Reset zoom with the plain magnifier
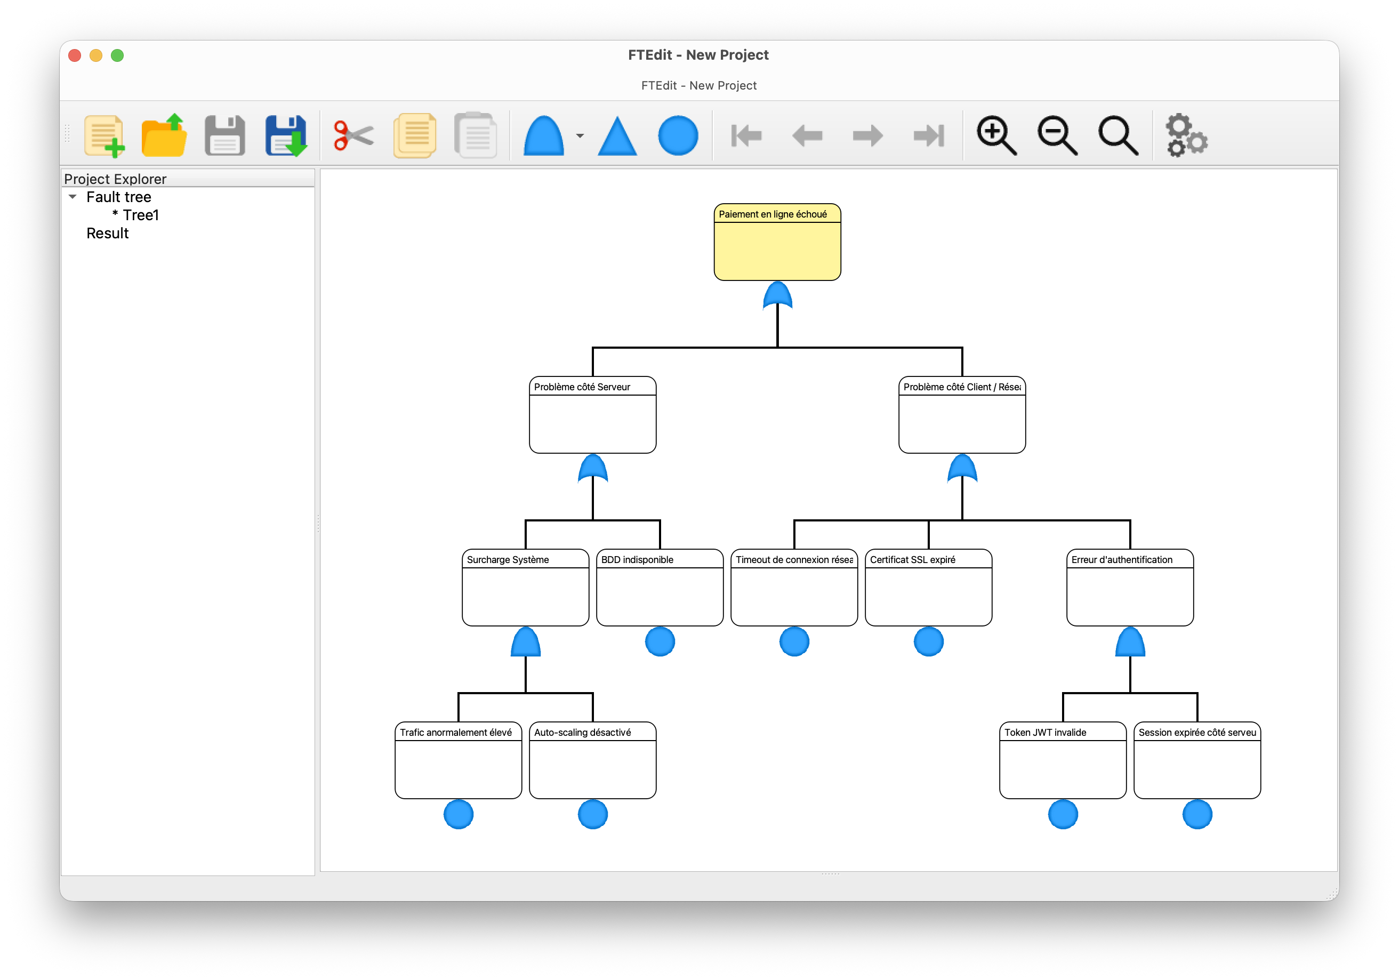The height and width of the screenshot is (980, 1399). pos(1118,135)
